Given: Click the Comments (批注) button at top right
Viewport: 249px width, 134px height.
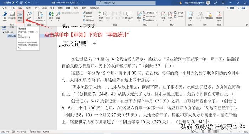Looking at the screenshot, I should point(231,8).
